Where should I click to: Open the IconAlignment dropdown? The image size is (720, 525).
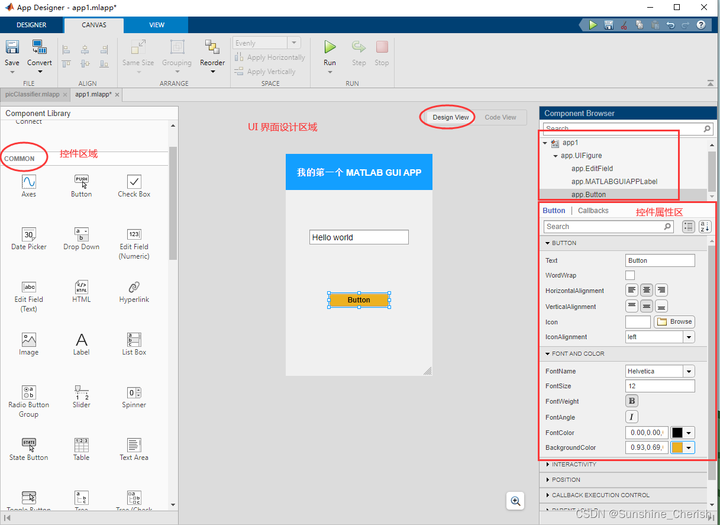point(687,336)
